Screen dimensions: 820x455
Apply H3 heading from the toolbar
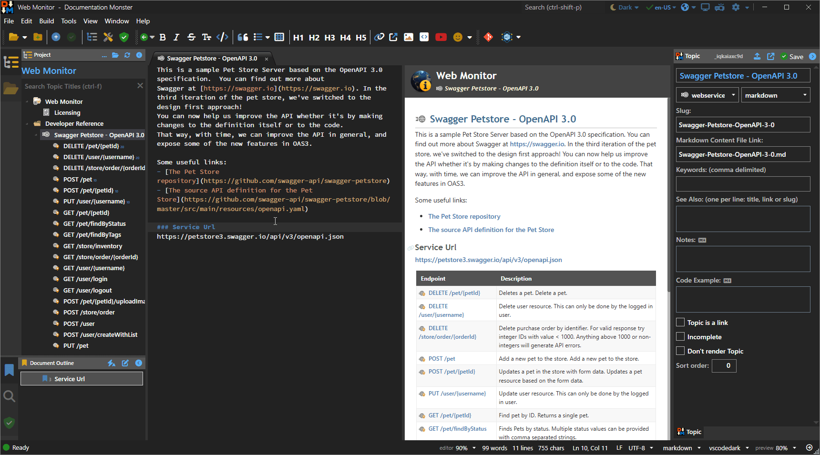[330, 37]
